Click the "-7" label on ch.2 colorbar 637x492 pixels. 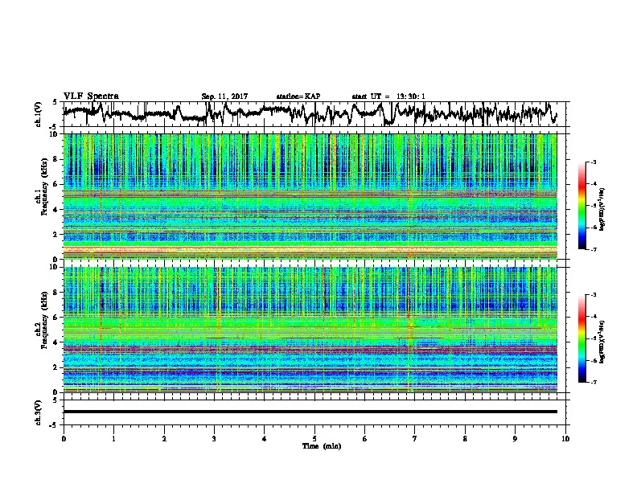593,382
